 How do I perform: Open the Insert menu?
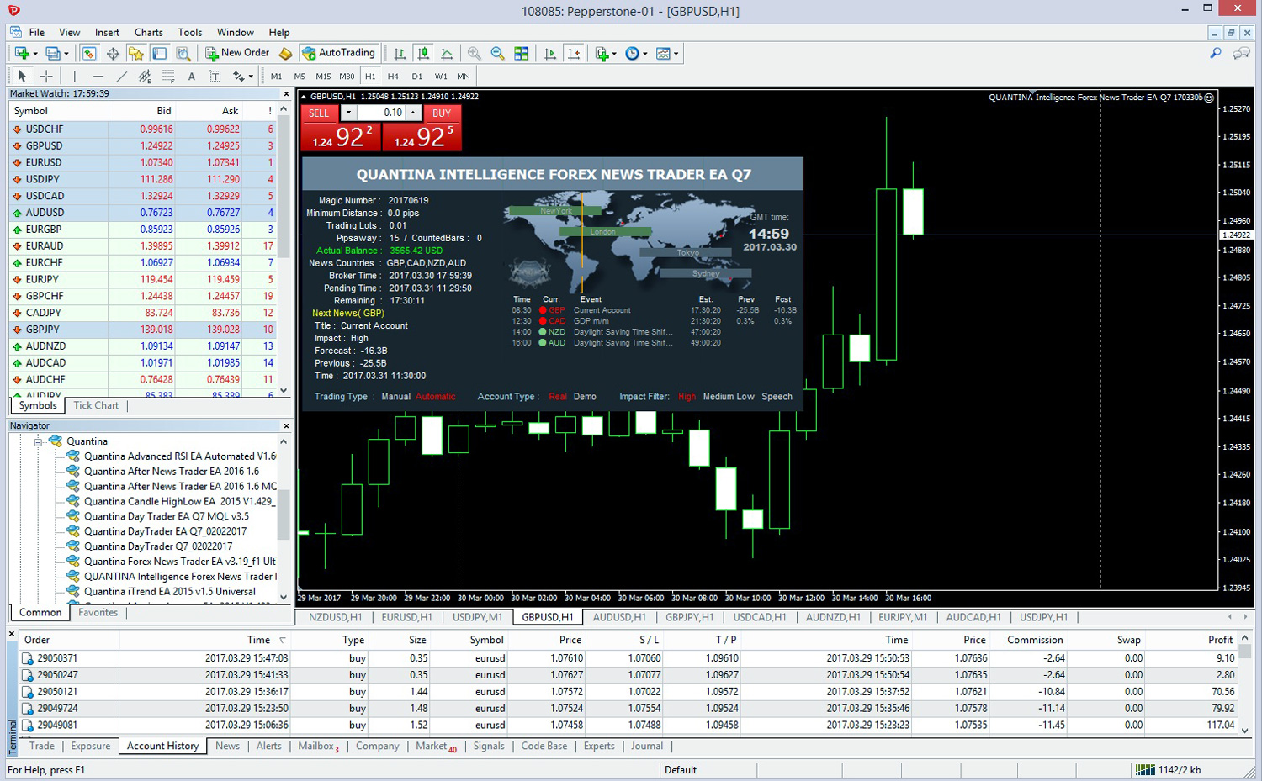click(x=107, y=32)
